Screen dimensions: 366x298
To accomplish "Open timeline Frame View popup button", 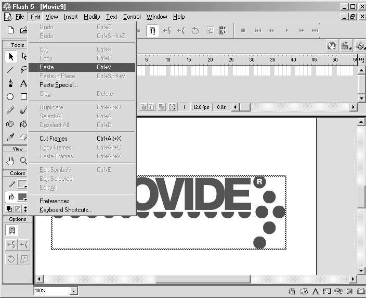I will click(361, 59).
